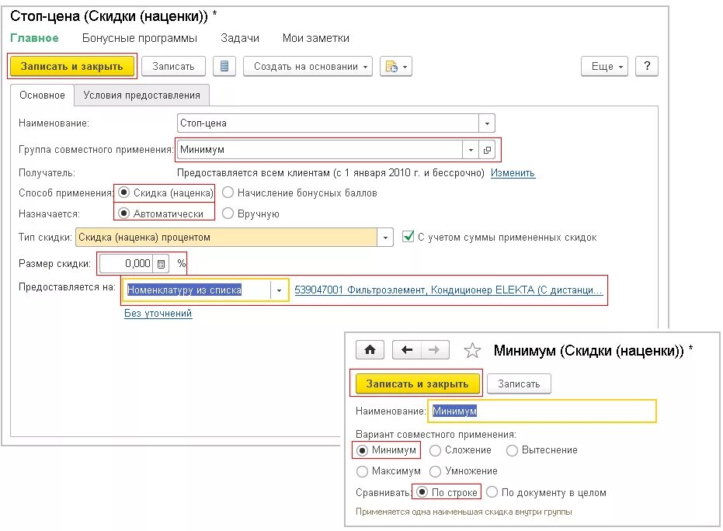Click the Минимум name input field
The image size is (723, 531).
542,411
